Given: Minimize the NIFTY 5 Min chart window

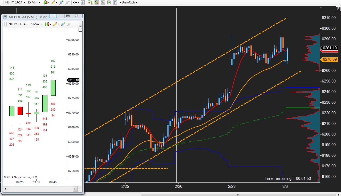Looking at the screenshot, I should click(x=61, y=16).
